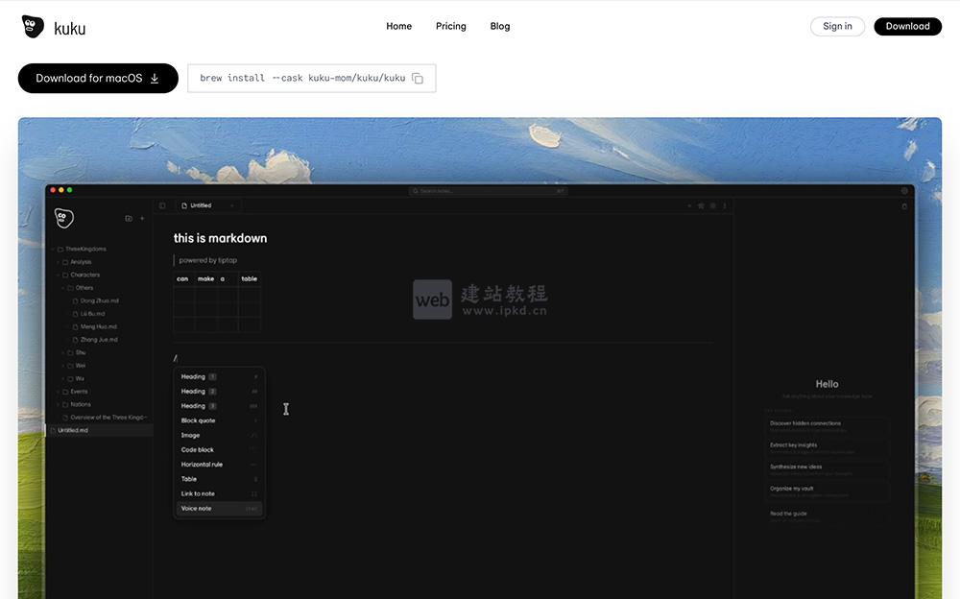The width and height of the screenshot is (960, 599).
Task: Click the trash icon in the Hello panel
Action: pos(903,205)
